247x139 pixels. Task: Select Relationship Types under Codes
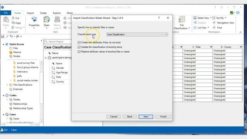pyautogui.click(x=23, y=108)
